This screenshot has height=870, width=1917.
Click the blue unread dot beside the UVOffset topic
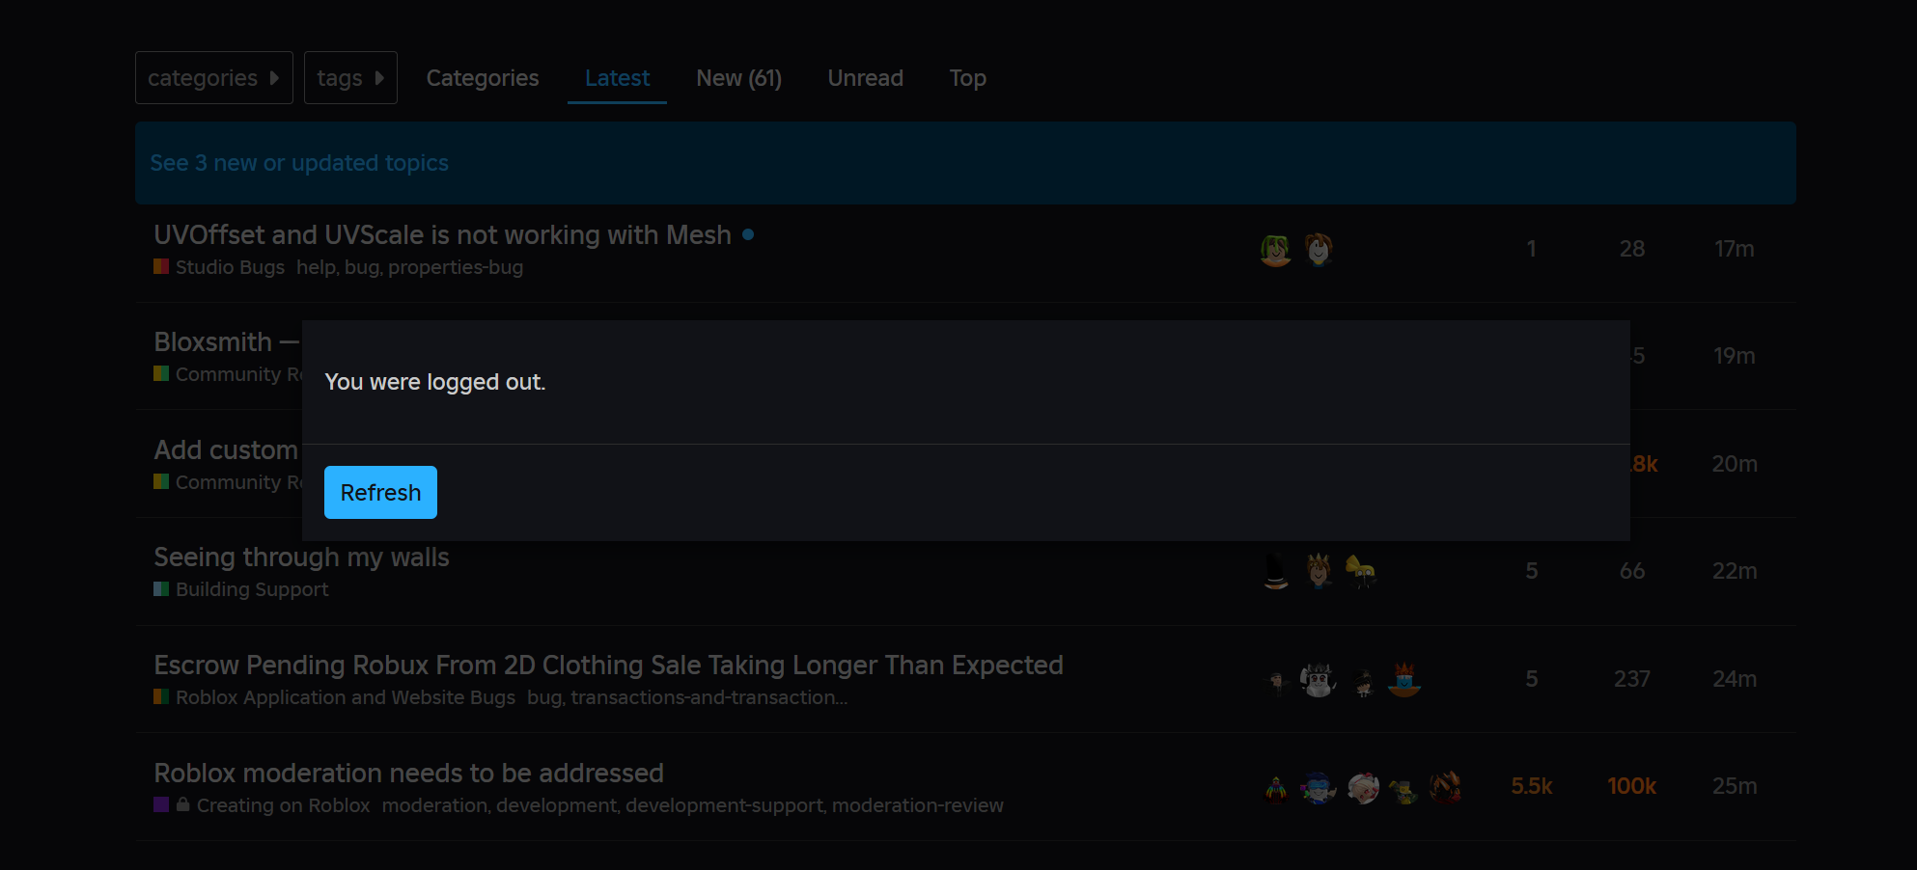(748, 234)
